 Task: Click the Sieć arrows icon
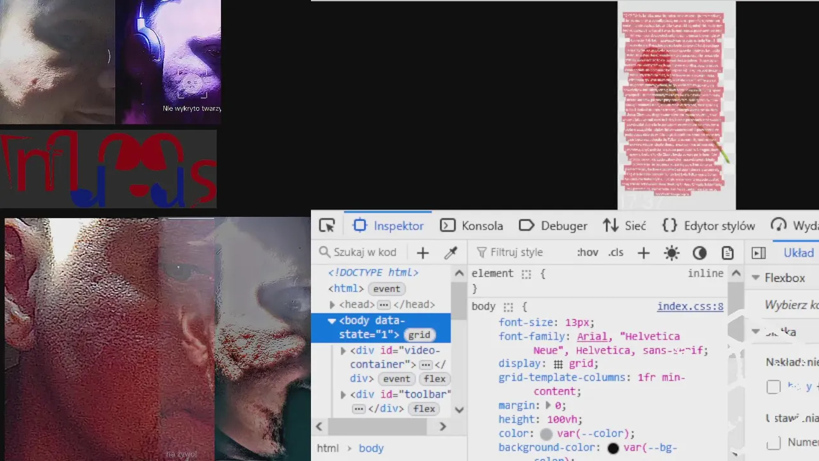tap(610, 225)
